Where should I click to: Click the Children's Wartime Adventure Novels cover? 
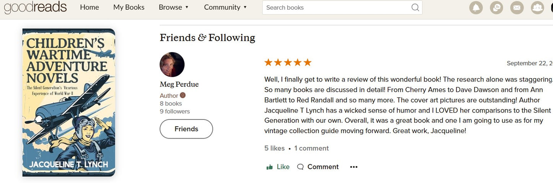69,102
